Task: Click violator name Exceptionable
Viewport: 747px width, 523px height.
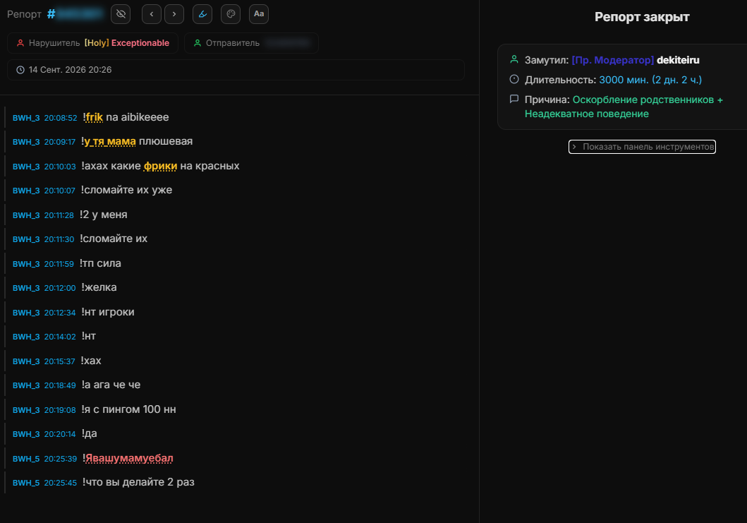Action: (x=140, y=43)
